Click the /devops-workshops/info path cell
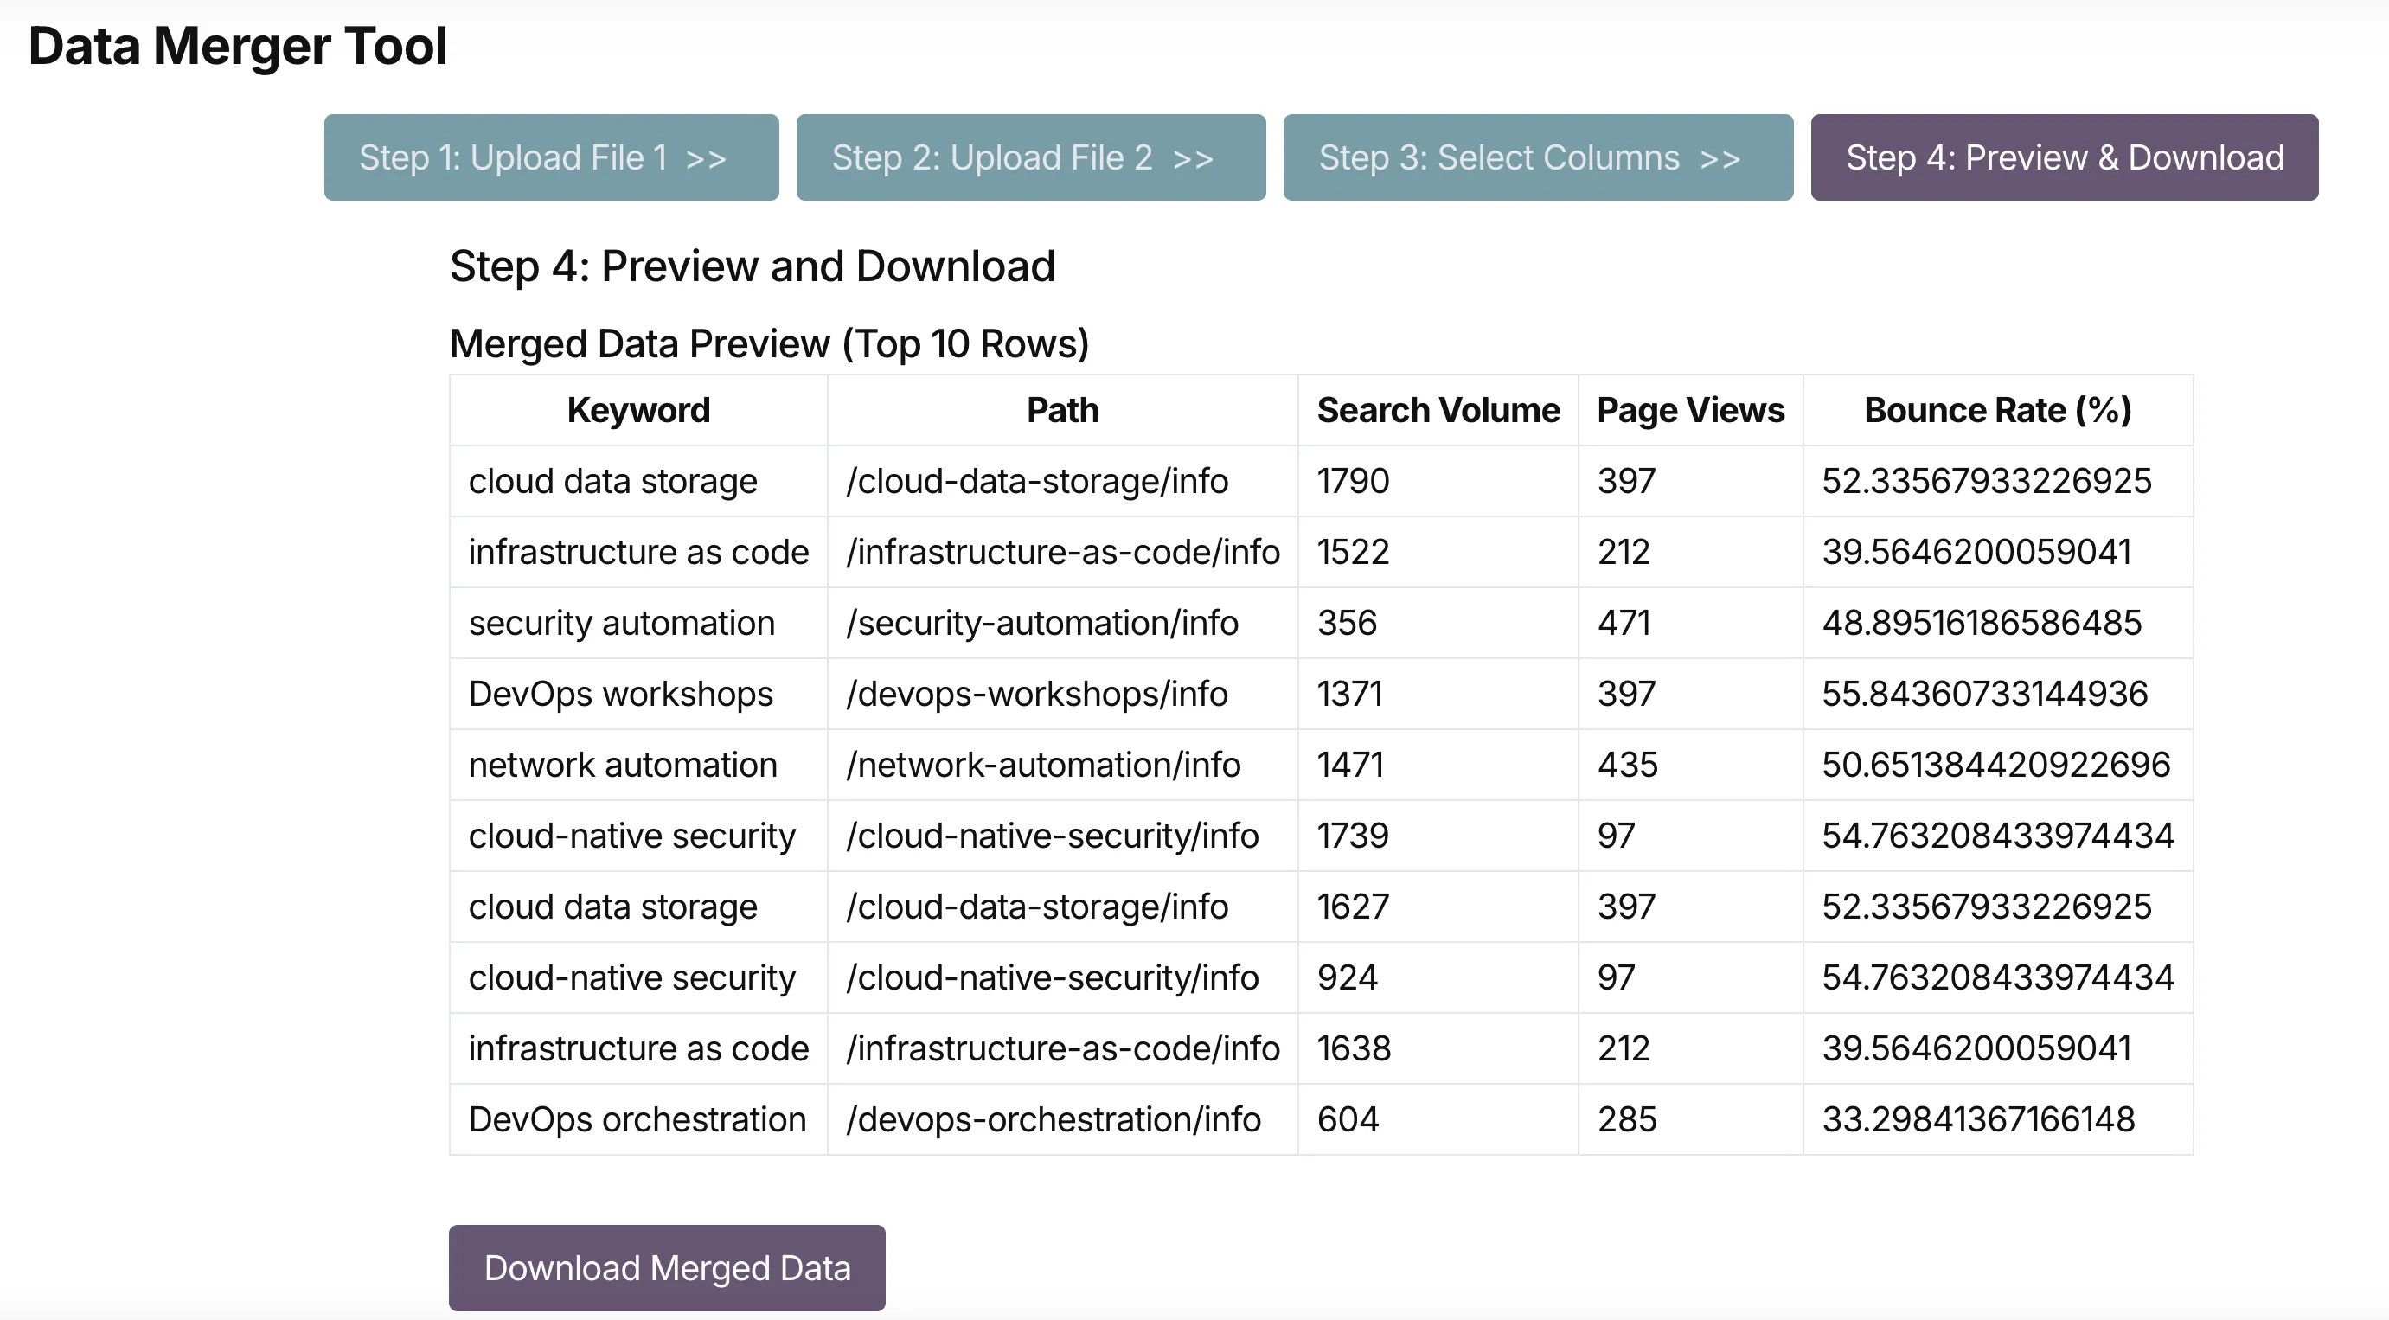 [1063, 694]
